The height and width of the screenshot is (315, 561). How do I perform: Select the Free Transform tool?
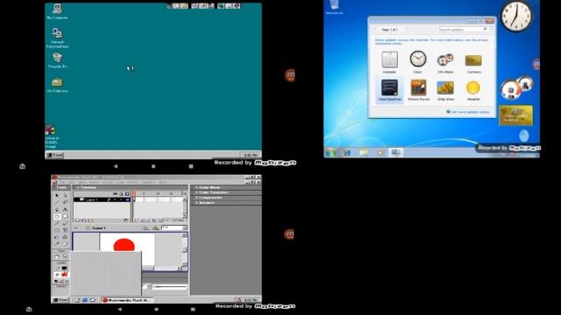tap(56, 230)
